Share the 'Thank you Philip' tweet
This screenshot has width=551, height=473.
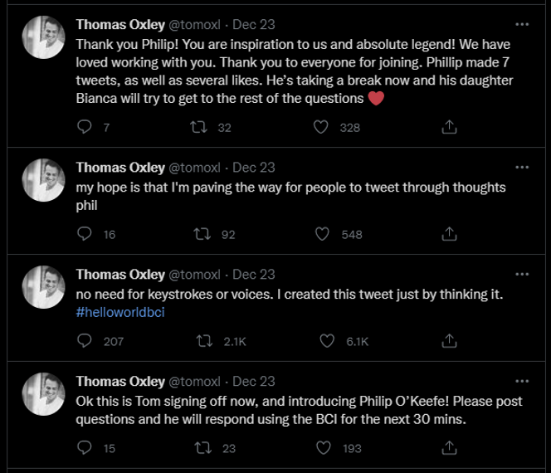[x=448, y=127]
